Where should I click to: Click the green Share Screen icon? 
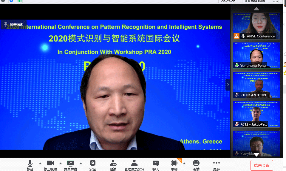(70, 164)
